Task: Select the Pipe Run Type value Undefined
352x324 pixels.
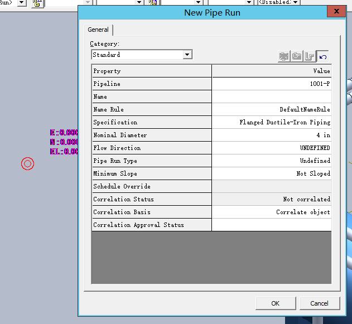Action: tap(272, 161)
